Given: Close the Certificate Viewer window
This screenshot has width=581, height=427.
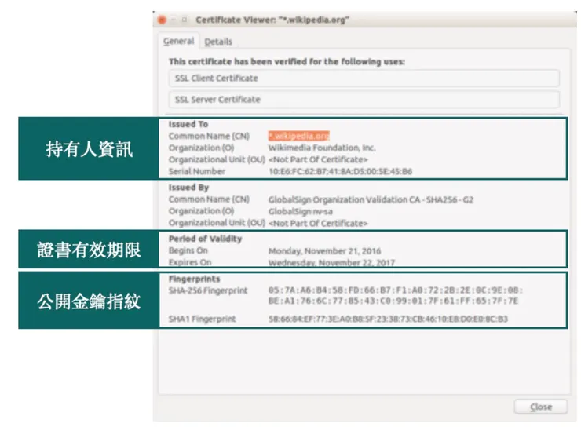Looking at the screenshot, I should (162, 20).
